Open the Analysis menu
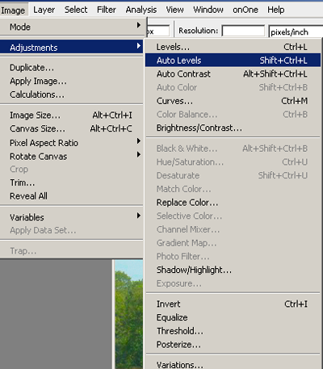This screenshot has width=323, height=369. coord(141,10)
